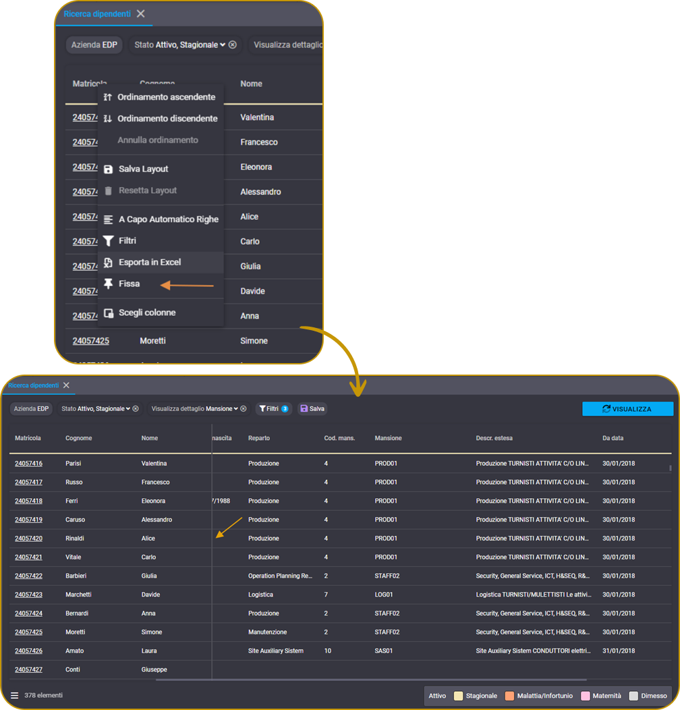Click the Filtri funnel icon in context menu
The height and width of the screenshot is (710, 680).
(x=108, y=241)
